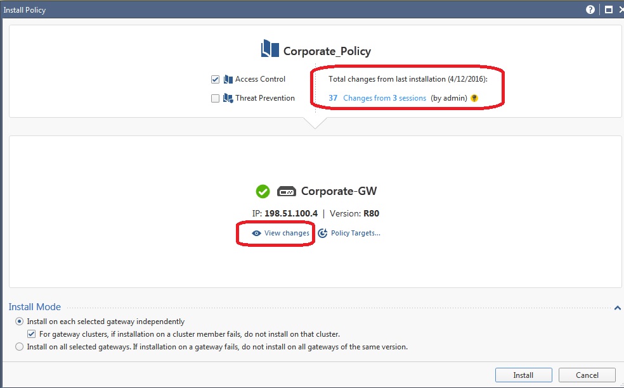This screenshot has width=624, height=388.
Task: Click Total changes from last installation text
Action: click(408, 79)
